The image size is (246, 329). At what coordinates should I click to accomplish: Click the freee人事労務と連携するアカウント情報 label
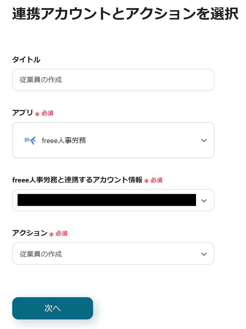click(x=77, y=180)
